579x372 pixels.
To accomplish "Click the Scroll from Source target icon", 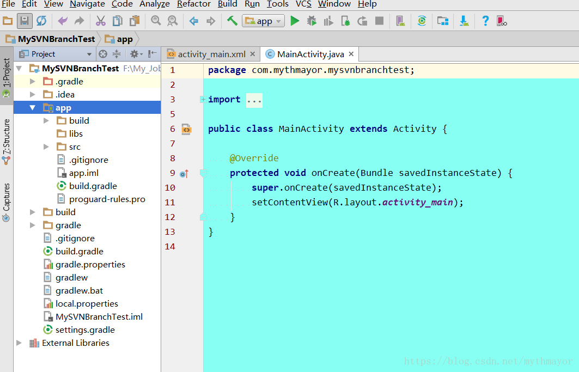I will 103,54.
